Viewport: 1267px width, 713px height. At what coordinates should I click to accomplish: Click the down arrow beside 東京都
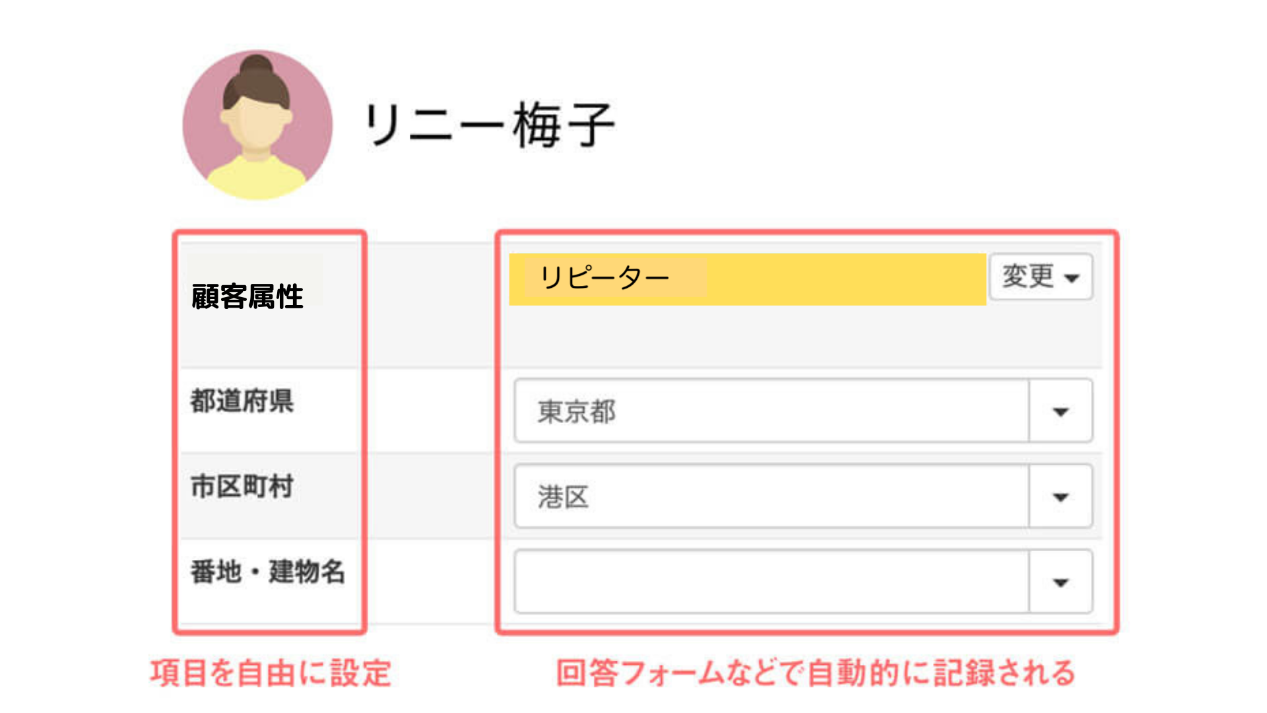point(1060,412)
